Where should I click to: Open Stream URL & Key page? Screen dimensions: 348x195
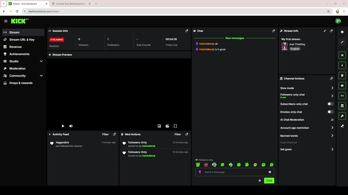pos(23,40)
